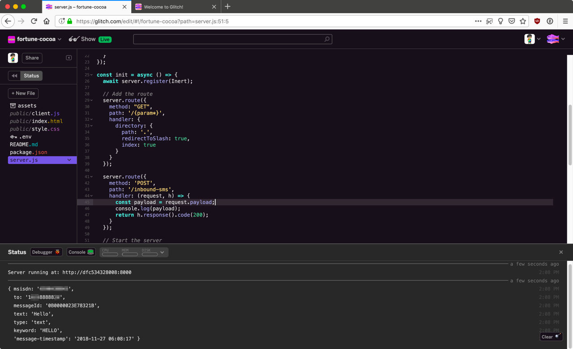Expand the CPU MEM DISK stats dropdown
Viewport: 573px width, 349px height.
click(162, 252)
